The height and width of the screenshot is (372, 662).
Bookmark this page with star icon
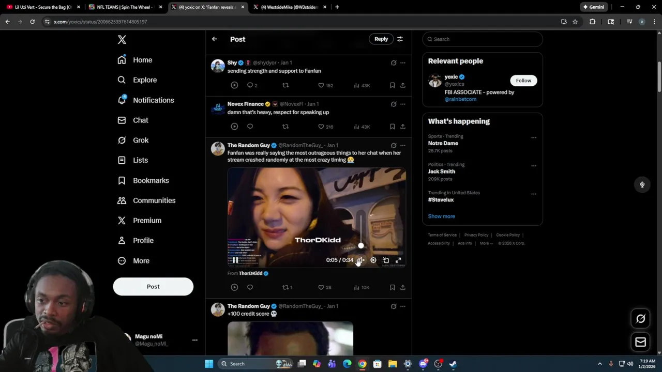[575, 22]
